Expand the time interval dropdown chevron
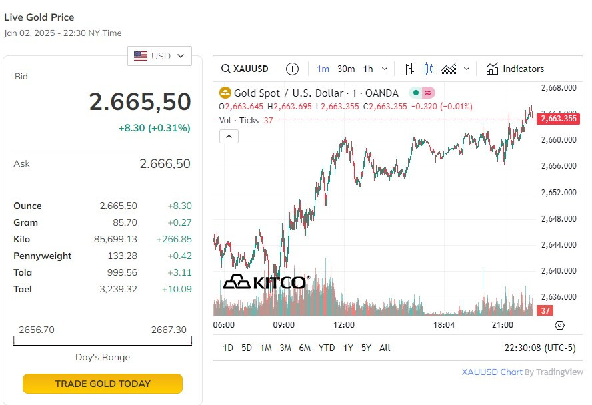 [x=385, y=69]
